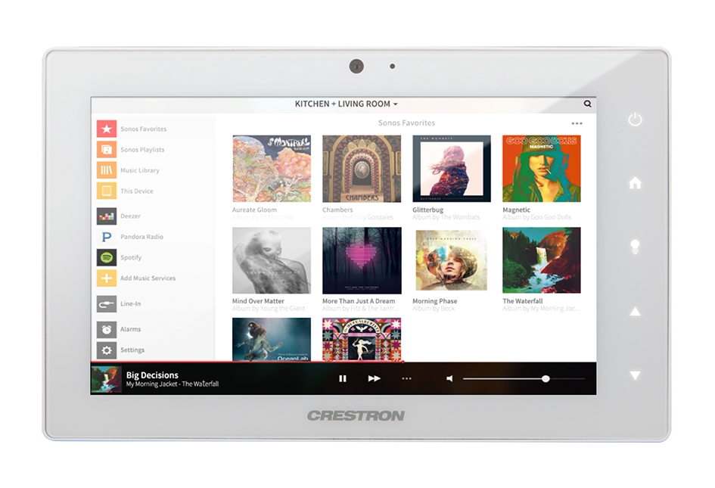This screenshot has height=488, width=715.
Task: Click My Morning Jacket - The Waterfall text
Action: click(x=173, y=384)
